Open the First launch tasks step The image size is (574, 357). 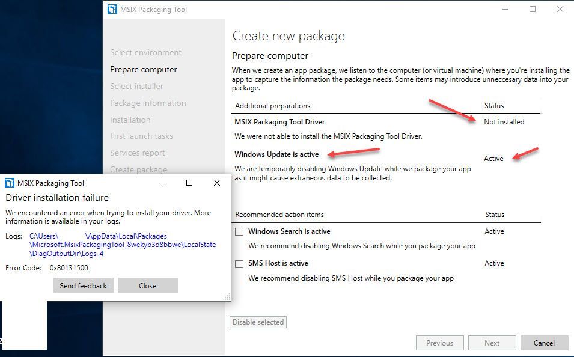pyautogui.click(x=141, y=136)
